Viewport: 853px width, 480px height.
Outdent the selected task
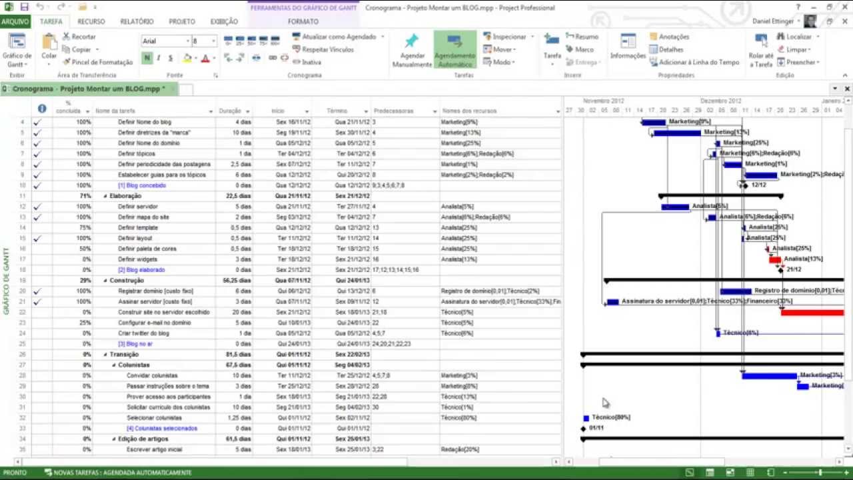point(229,58)
